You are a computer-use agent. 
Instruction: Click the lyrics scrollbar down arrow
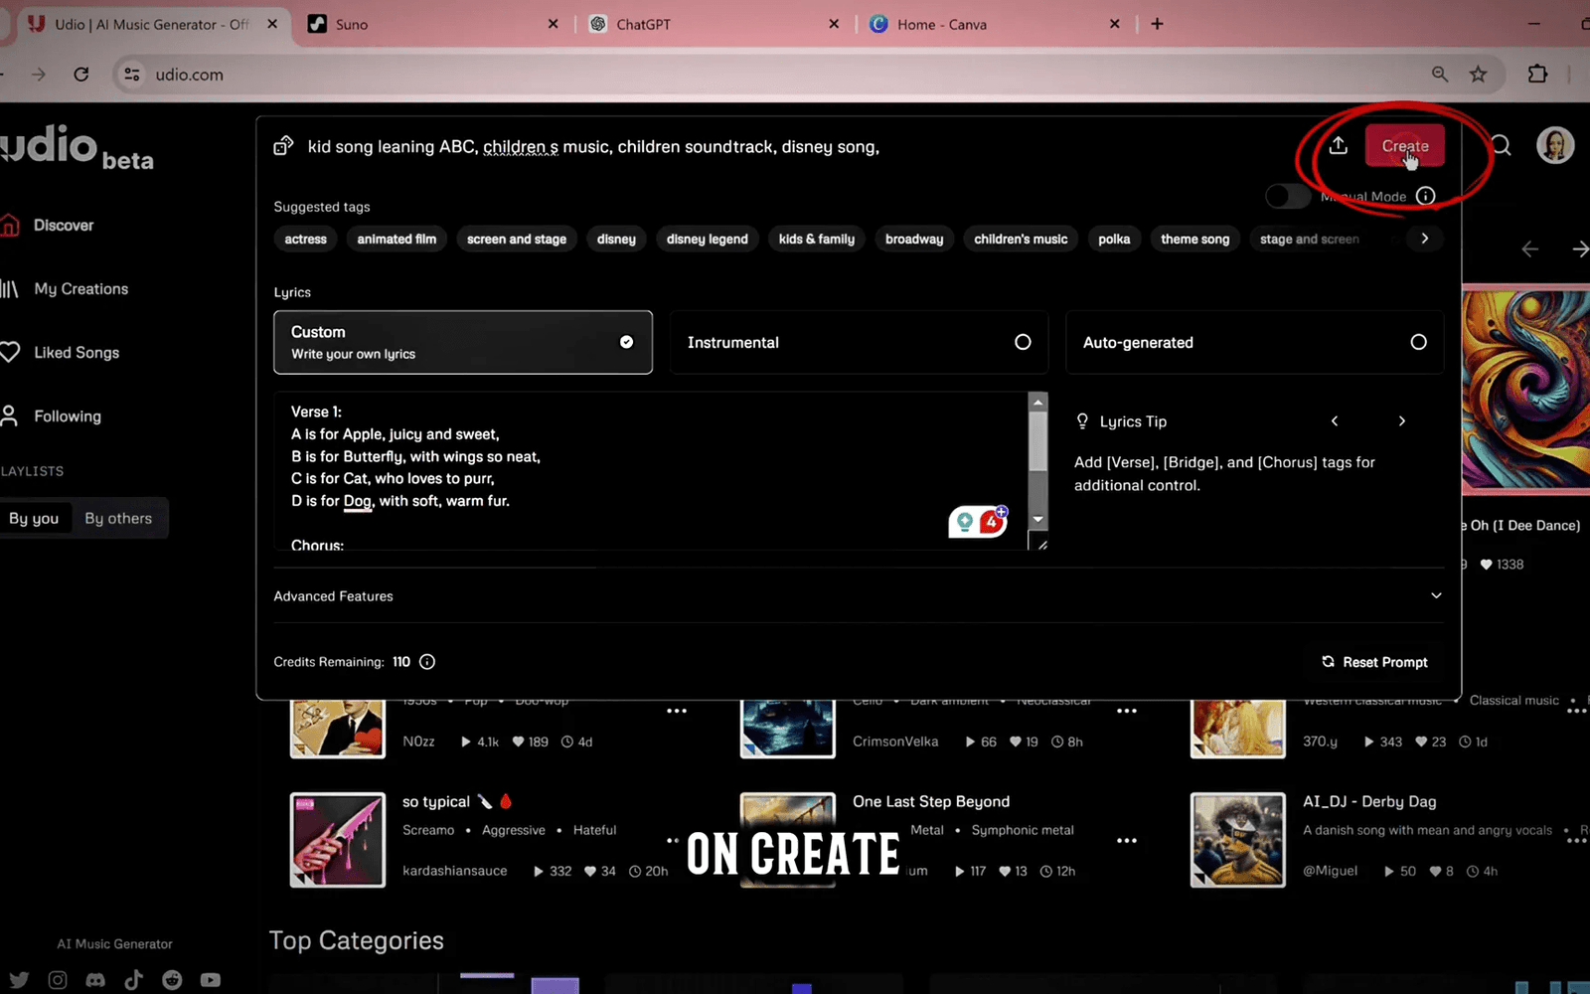[x=1038, y=519]
